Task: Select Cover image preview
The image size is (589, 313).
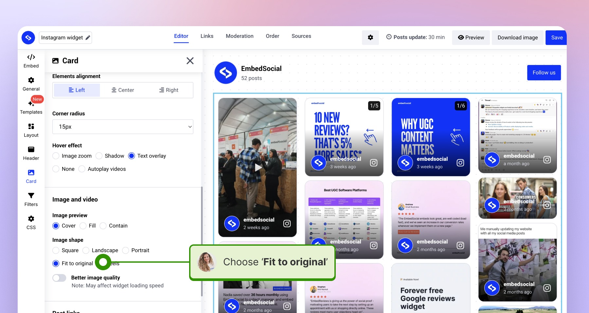Action: [56, 226]
